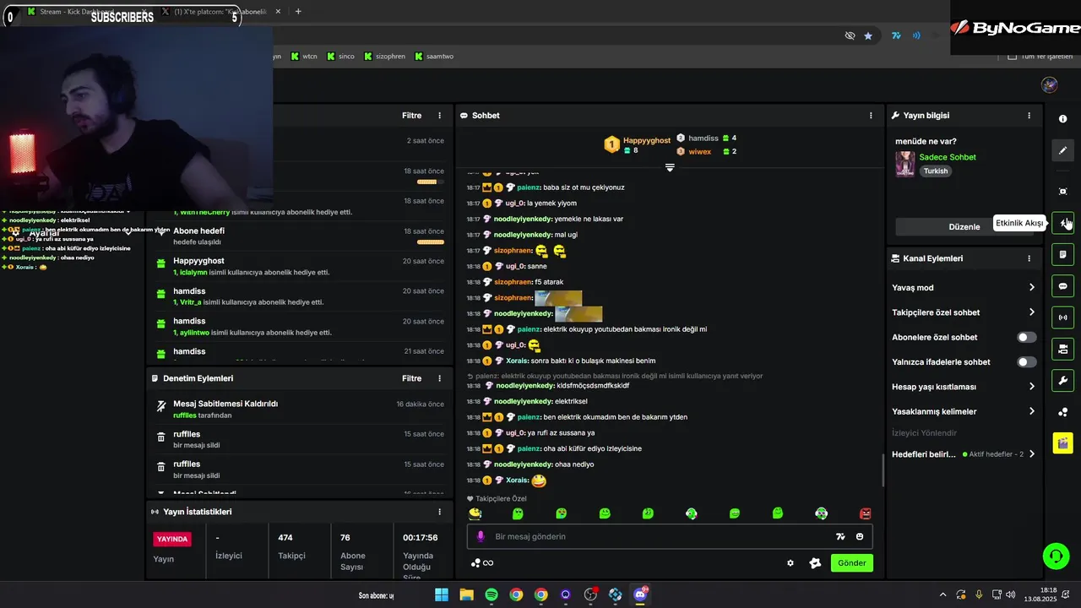Expand Takipçilere özel sohbet options
Image resolution: width=1081 pixels, height=608 pixels.
pyautogui.click(x=964, y=312)
